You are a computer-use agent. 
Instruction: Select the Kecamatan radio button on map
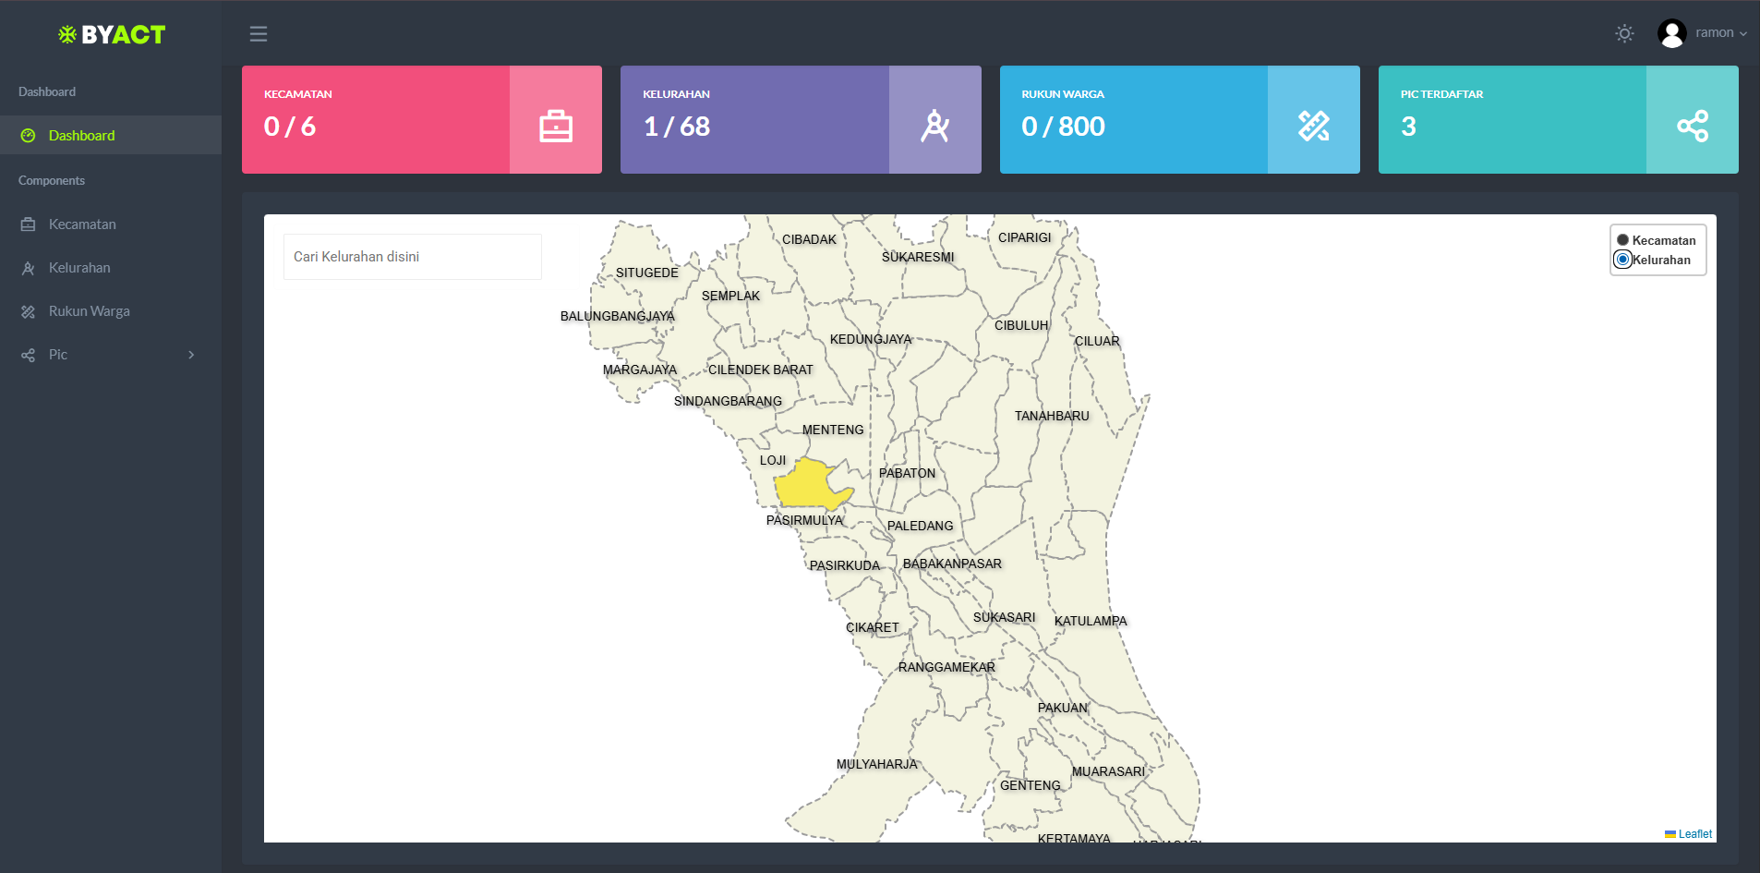pos(1622,240)
